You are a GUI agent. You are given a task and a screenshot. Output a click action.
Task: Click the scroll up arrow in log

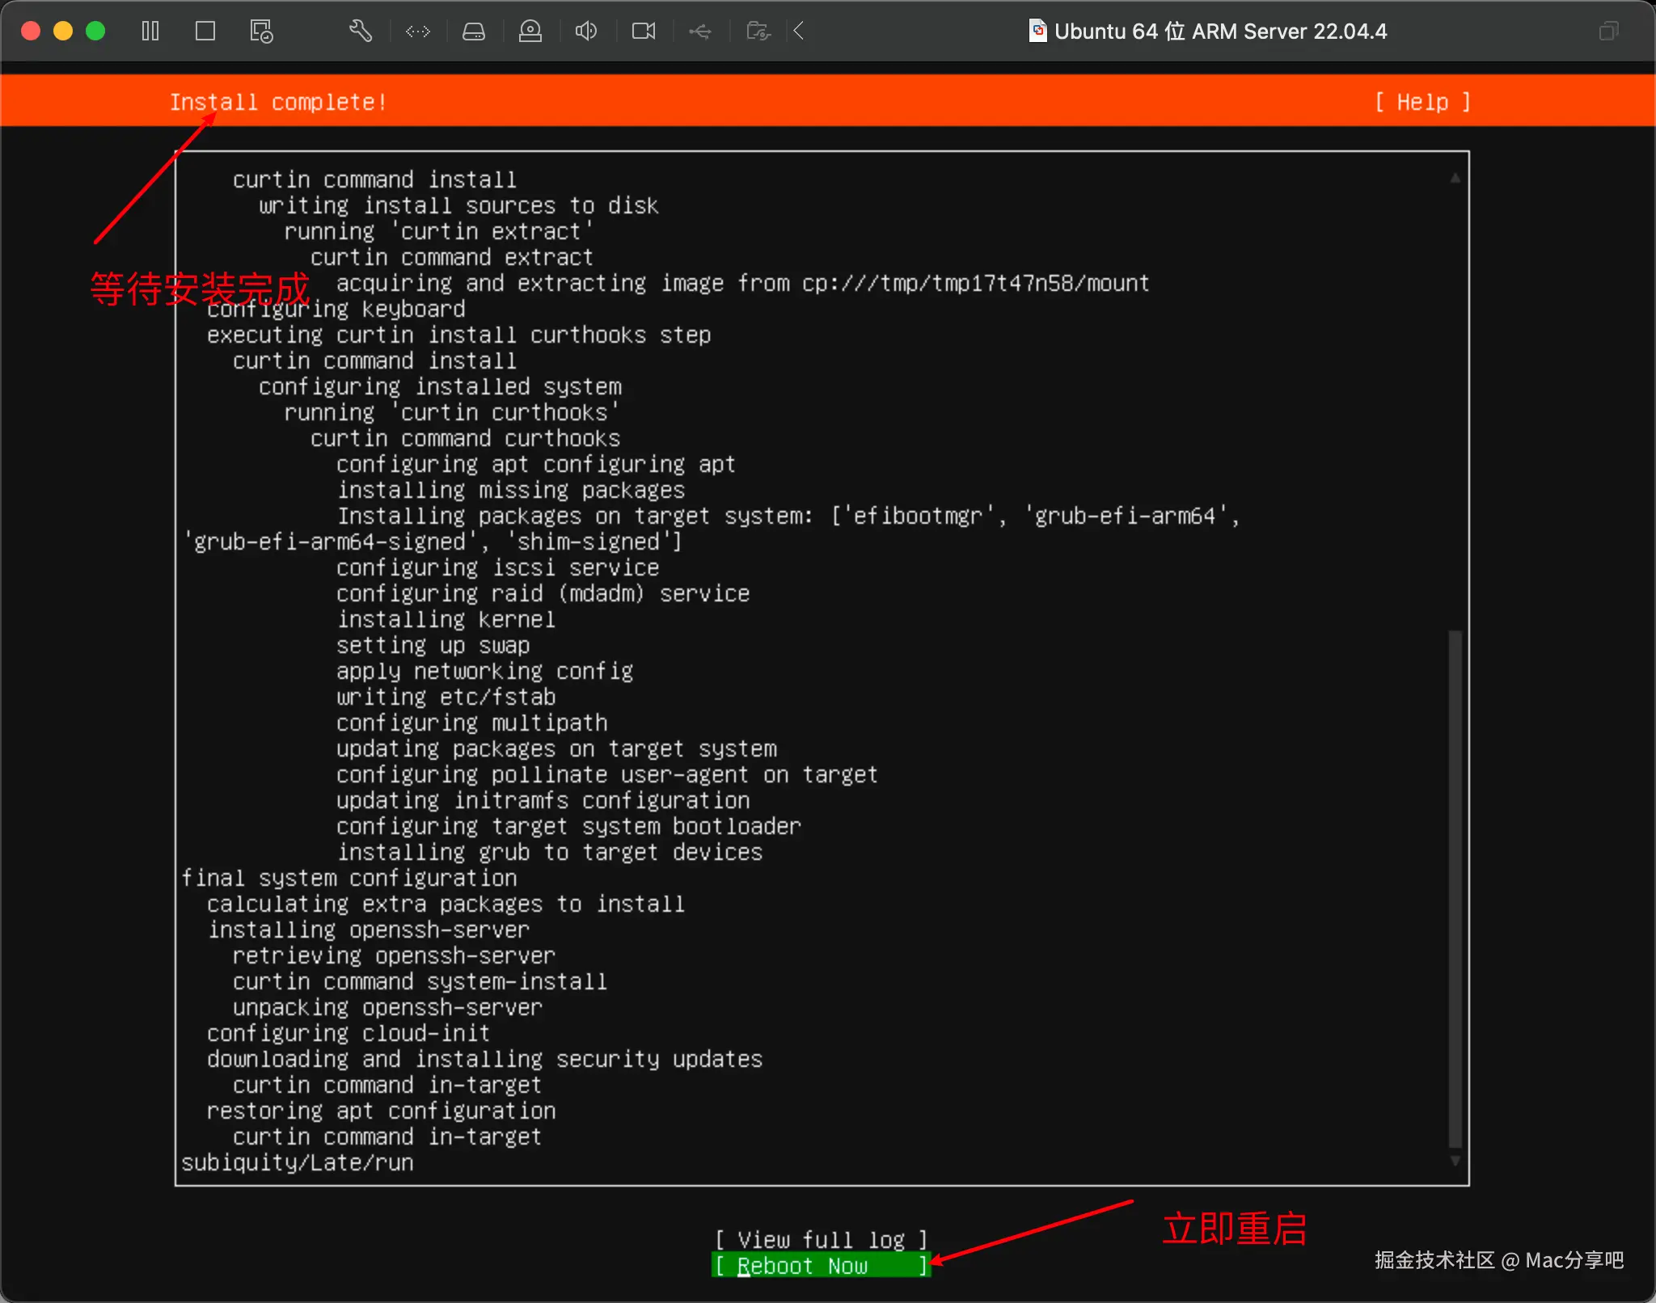tap(1455, 178)
